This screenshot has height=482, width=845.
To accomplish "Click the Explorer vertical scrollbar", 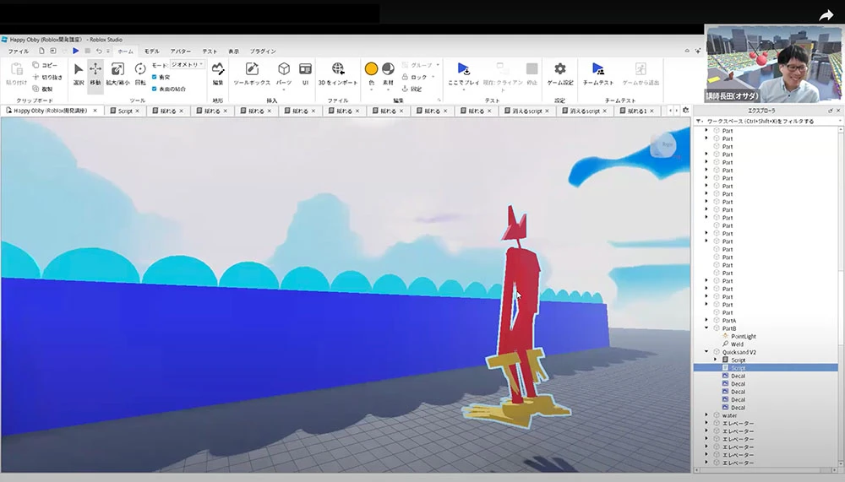I will 841,296.
